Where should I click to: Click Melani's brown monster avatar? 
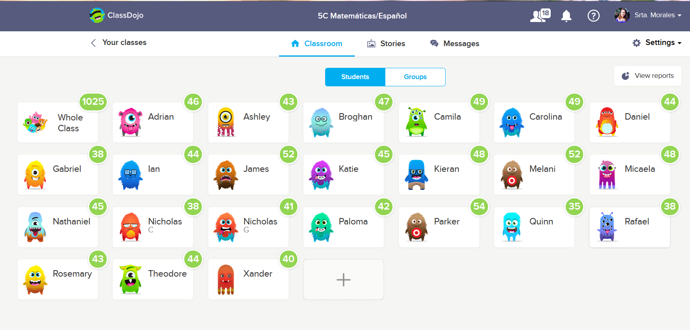click(x=512, y=175)
